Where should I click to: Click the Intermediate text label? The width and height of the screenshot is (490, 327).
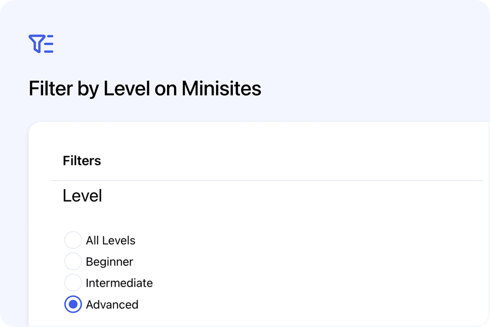[119, 283]
